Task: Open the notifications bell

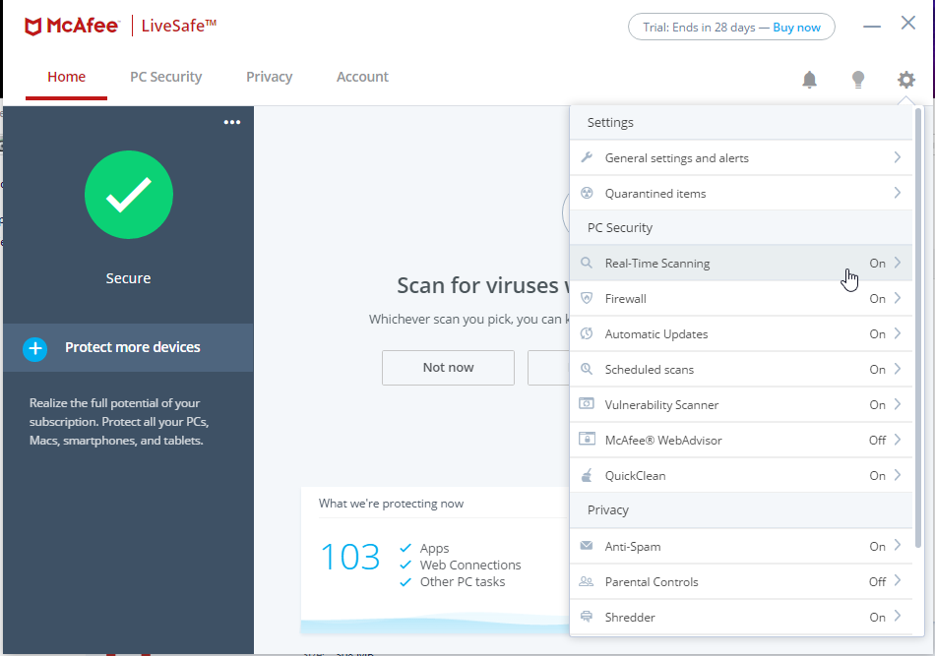Action: (x=809, y=80)
